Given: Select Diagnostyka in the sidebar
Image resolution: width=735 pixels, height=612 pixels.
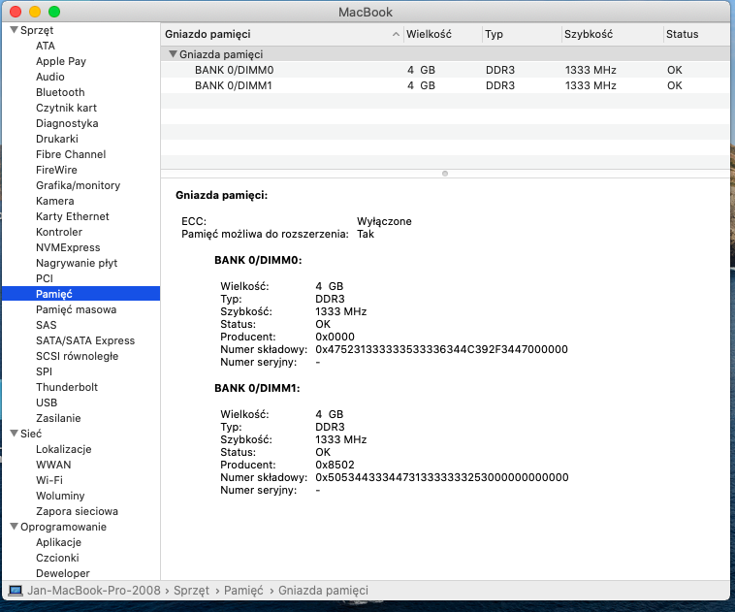Looking at the screenshot, I should 67,123.
